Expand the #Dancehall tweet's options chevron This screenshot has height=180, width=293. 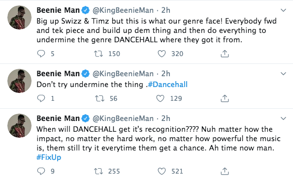click(x=284, y=74)
